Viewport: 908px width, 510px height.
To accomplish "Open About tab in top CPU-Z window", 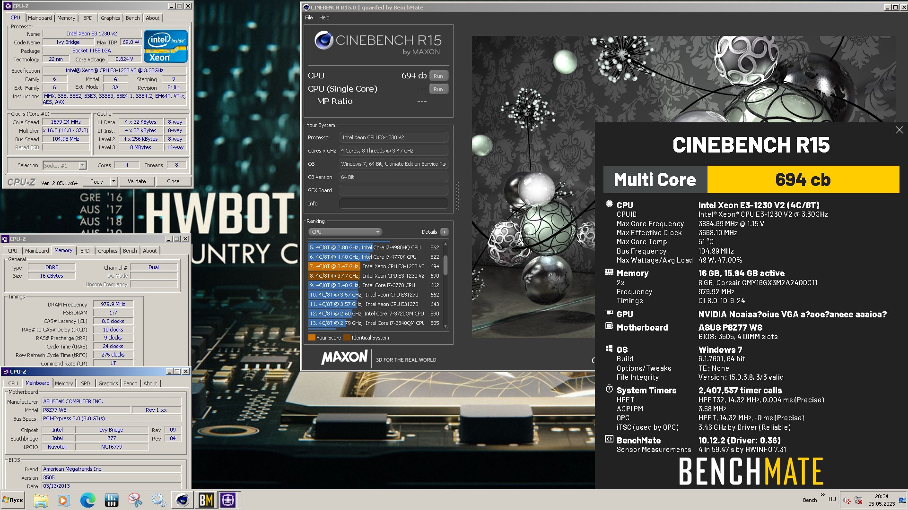I will pos(153,18).
